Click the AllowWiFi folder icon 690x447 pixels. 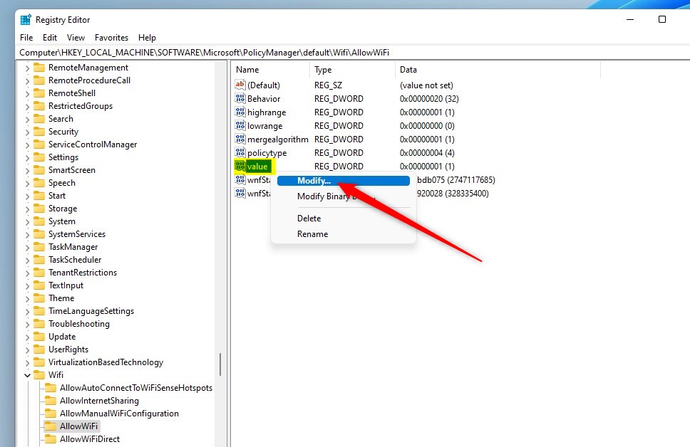coord(51,426)
